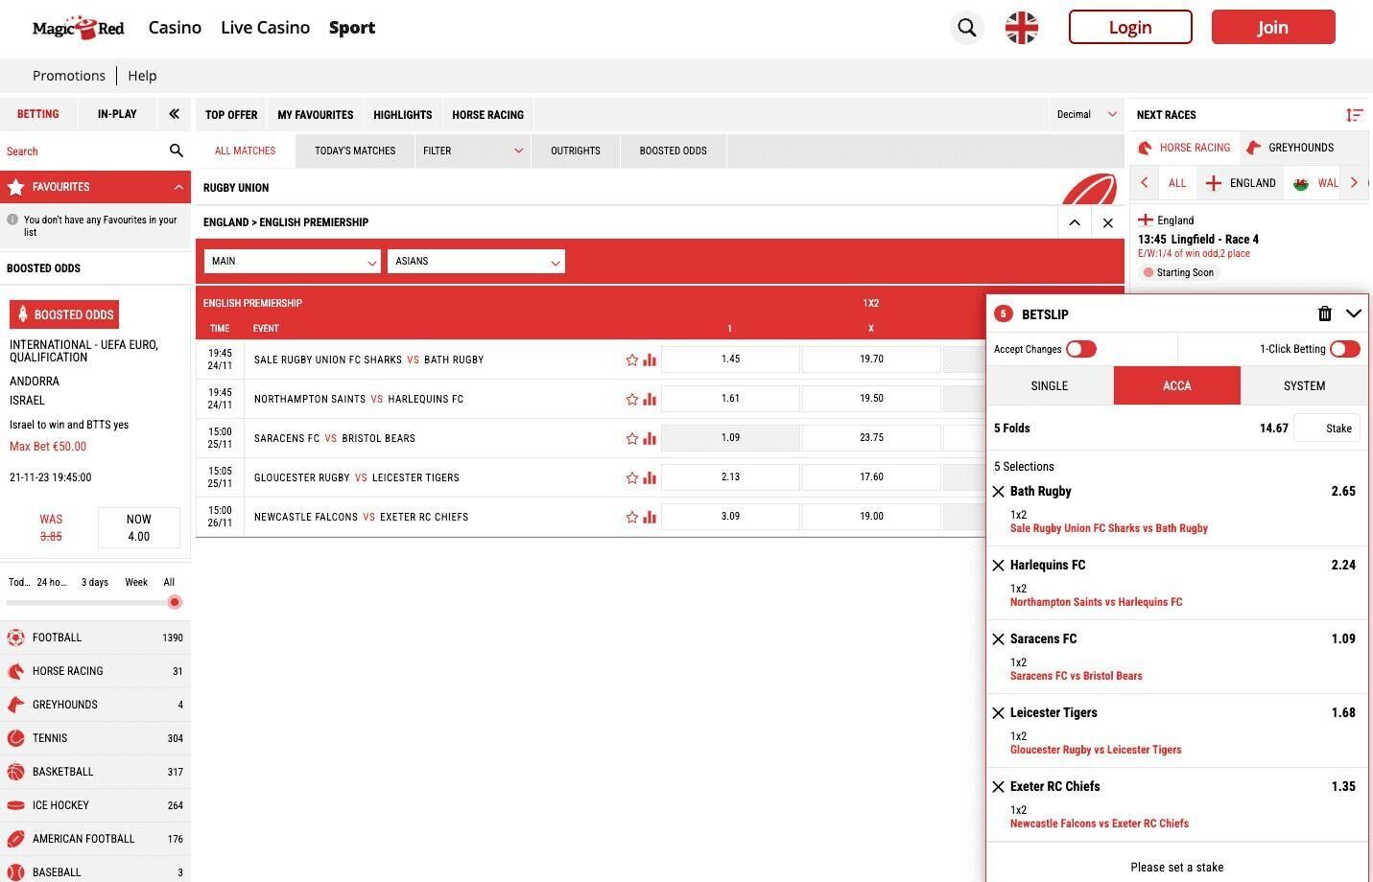Image resolution: width=1373 pixels, height=882 pixels.
Task: Switch the betslip to SINGLE
Action: [x=1050, y=385]
